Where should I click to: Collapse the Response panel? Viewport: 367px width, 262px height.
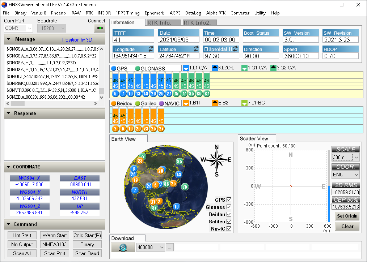(9, 113)
